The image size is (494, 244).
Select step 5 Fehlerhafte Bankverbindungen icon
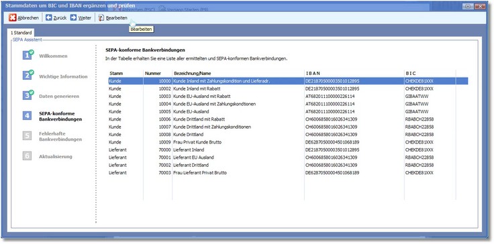[27, 136]
